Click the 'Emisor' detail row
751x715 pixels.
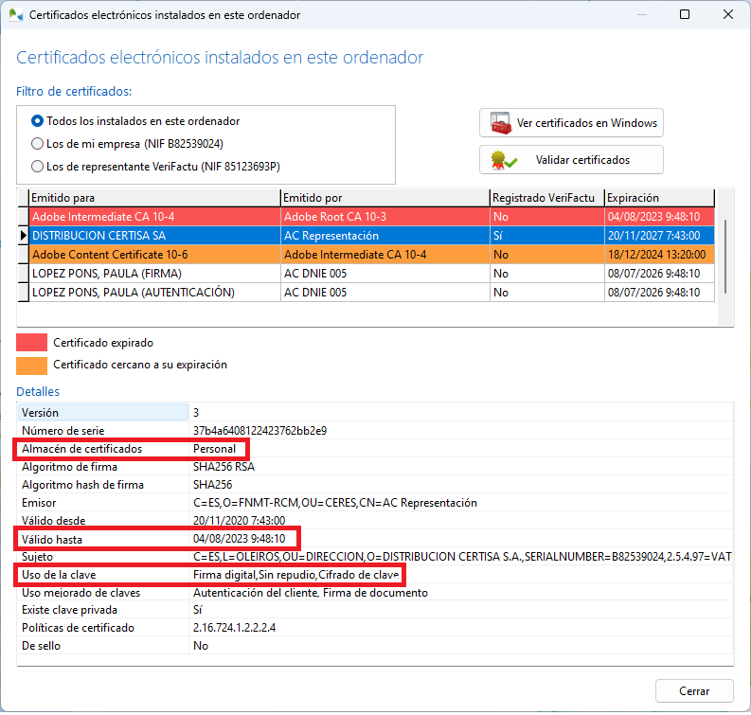(375, 503)
